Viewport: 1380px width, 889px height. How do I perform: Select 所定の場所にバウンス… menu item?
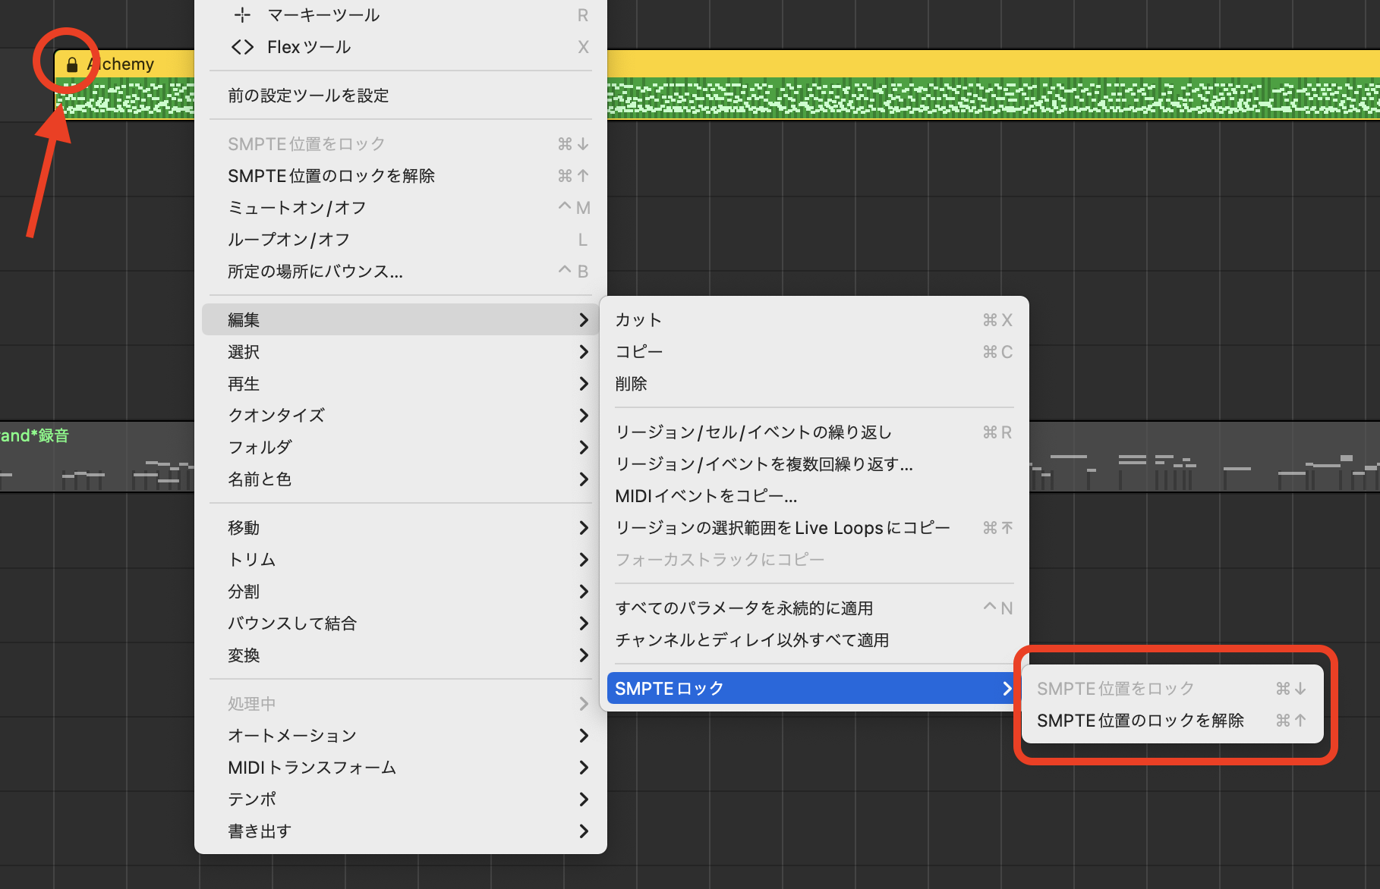[315, 272]
